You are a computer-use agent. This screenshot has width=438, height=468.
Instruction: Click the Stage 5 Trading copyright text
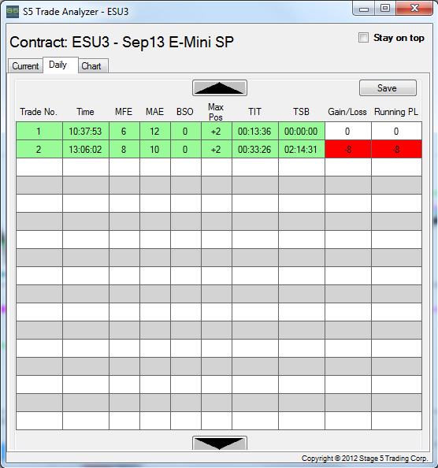click(x=365, y=458)
